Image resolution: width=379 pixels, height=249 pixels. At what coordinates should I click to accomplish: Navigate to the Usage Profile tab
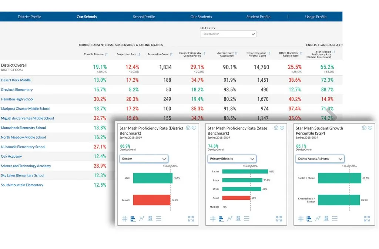pos(316,16)
